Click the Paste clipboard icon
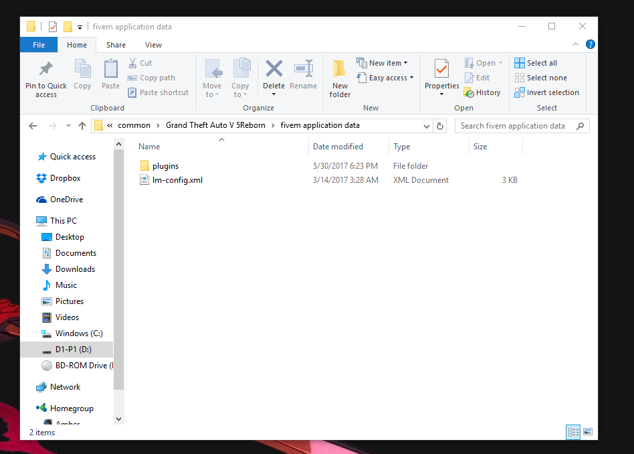This screenshot has width=634, height=454. tap(110, 69)
